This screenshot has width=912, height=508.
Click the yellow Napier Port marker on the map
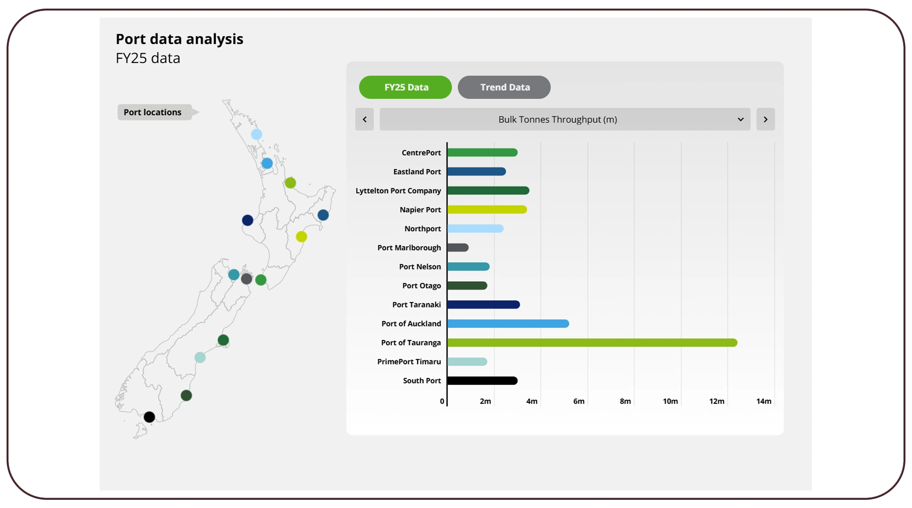302,236
